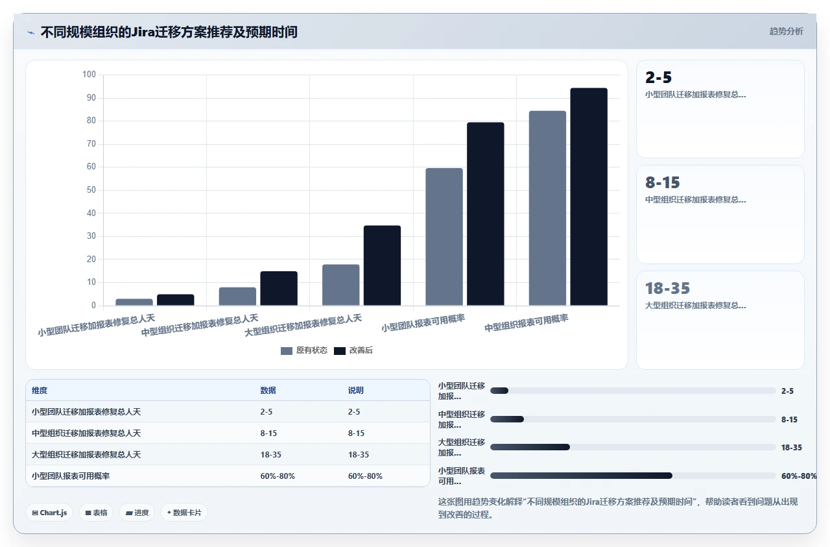Click the dark 中型组织报表可用概率 bar
The height and width of the screenshot is (547, 830).
tap(589, 197)
